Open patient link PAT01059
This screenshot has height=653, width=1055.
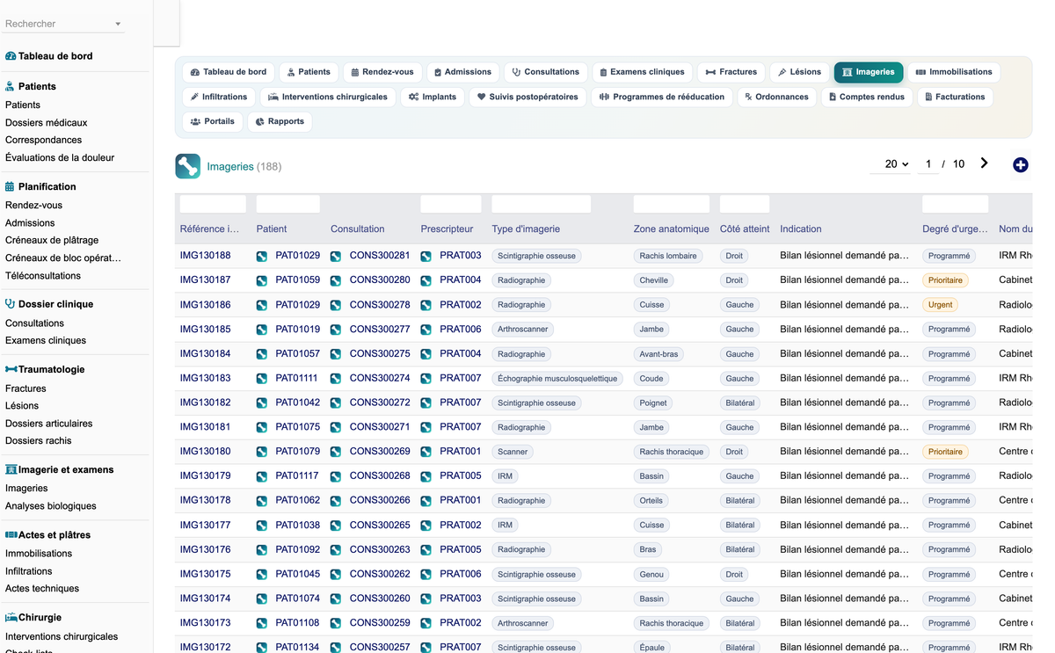(297, 280)
